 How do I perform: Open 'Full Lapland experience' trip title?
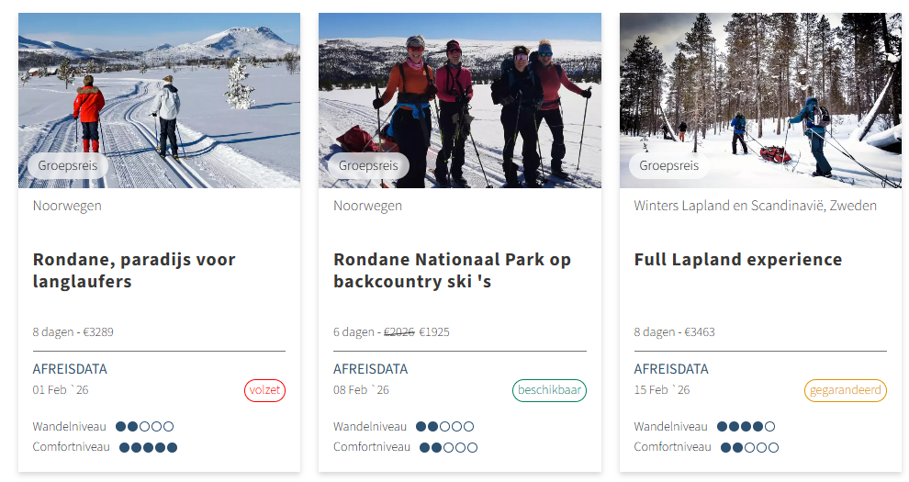(x=737, y=260)
